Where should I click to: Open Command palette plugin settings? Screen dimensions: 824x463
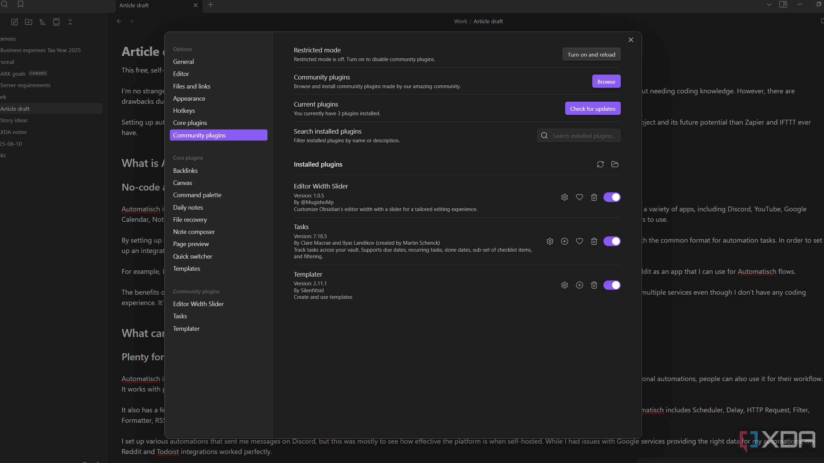[219, 195]
